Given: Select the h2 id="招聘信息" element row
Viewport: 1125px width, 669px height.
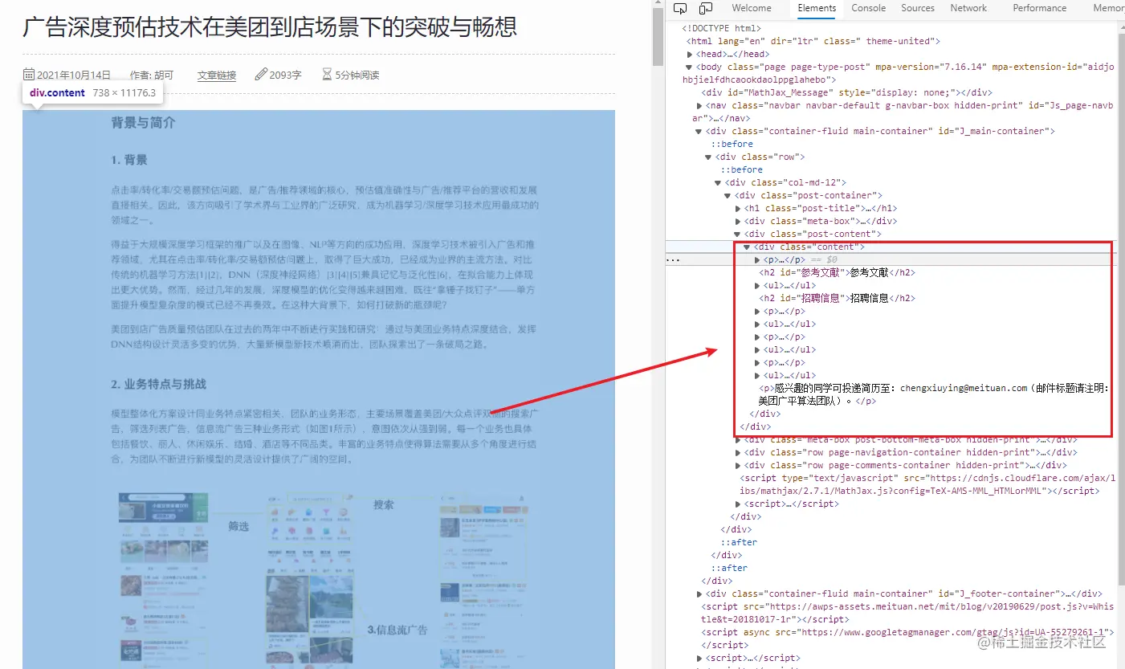Looking at the screenshot, I should (838, 298).
